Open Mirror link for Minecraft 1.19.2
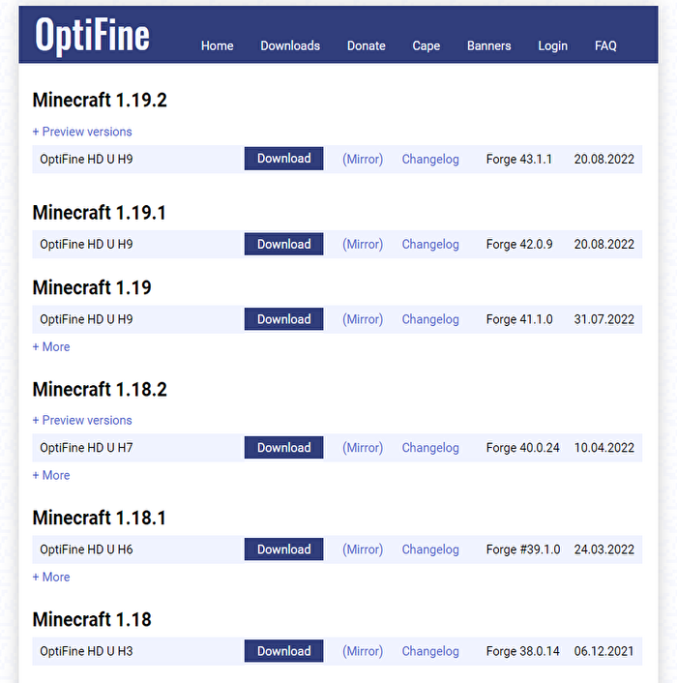This screenshot has width=677, height=683. (363, 159)
